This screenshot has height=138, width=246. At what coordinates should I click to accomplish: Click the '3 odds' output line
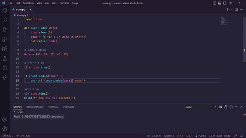tap(18, 112)
